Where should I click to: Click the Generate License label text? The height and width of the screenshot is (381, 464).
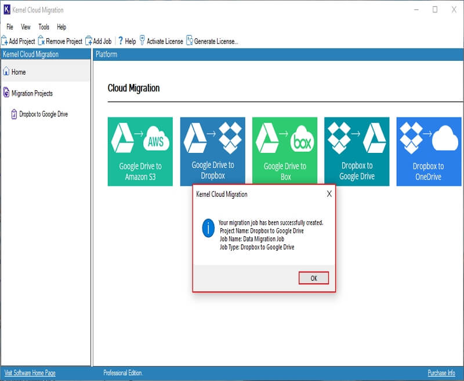[x=216, y=41]
